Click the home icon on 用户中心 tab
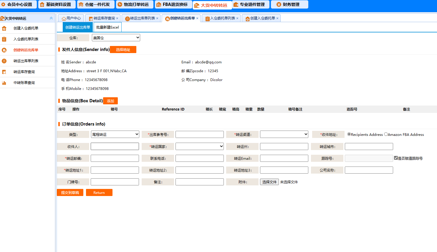Screen dimensions: 437x252 point(64,19)
